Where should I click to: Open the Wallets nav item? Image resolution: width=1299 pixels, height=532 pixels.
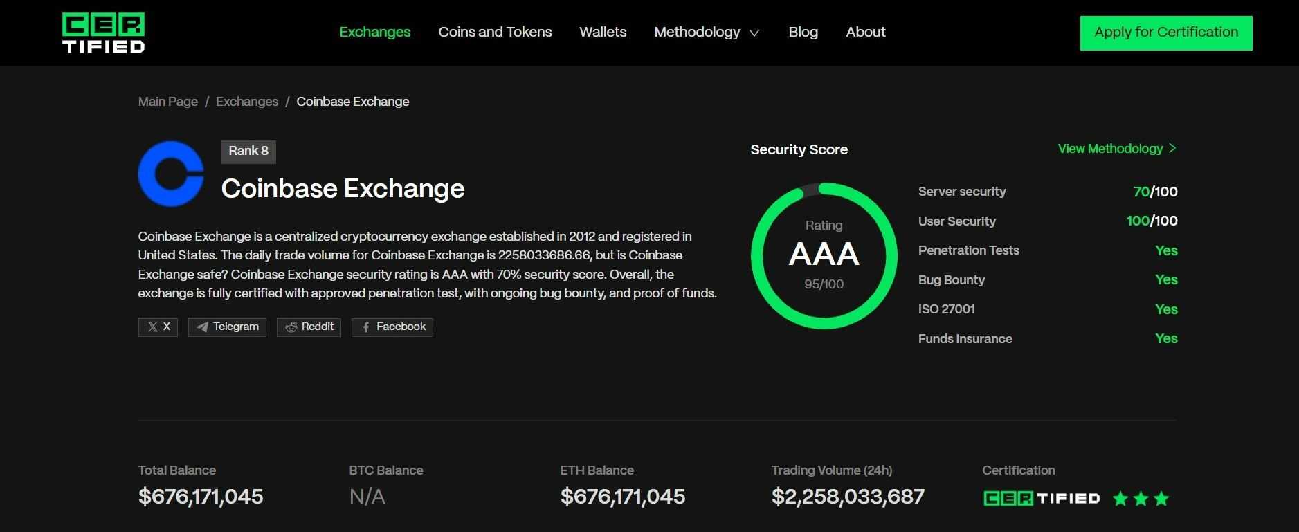[x=603, y=33]
